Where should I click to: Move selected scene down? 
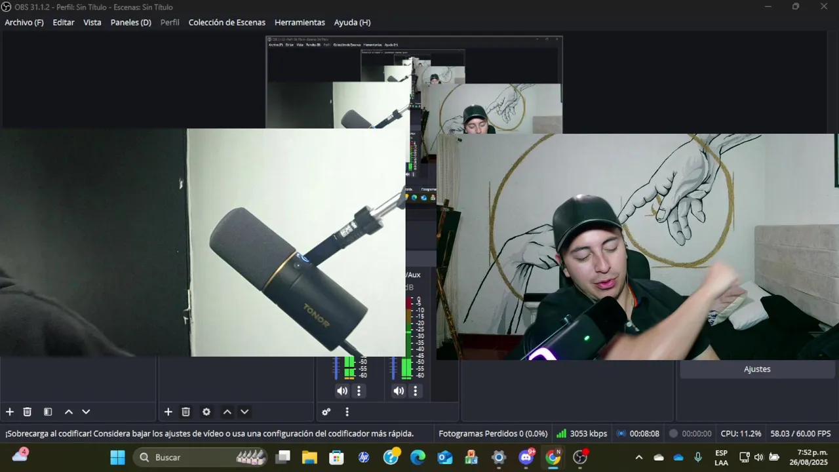point(86,412)
